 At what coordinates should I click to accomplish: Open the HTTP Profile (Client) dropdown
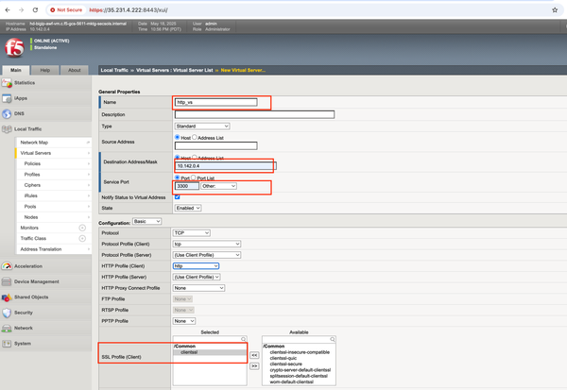tap(196, 266)
